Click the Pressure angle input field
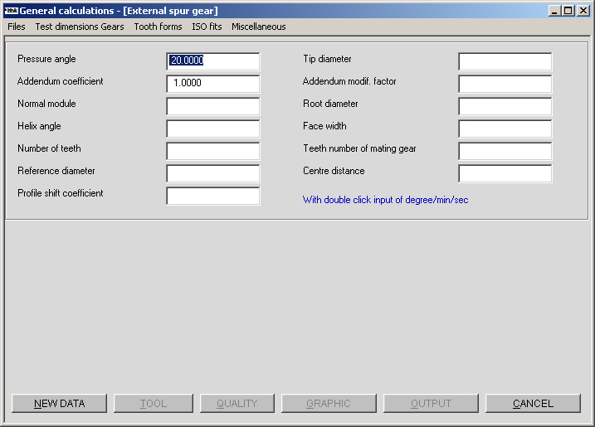The image size is (595, 427). click(x=212, y=61)
